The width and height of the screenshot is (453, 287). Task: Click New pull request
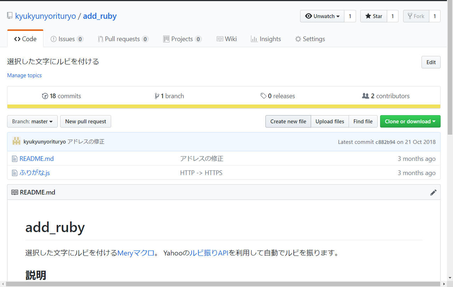(x=85, y=121)
